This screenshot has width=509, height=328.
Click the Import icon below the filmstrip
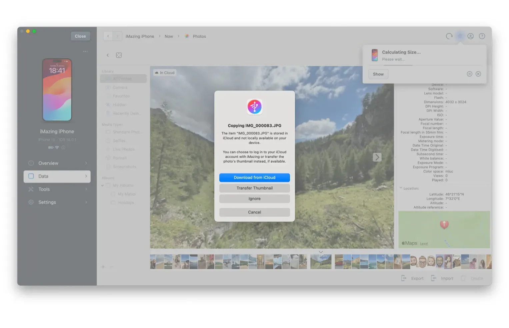442,278
